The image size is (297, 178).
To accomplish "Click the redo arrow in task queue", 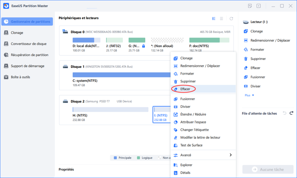I will (291, 113).
